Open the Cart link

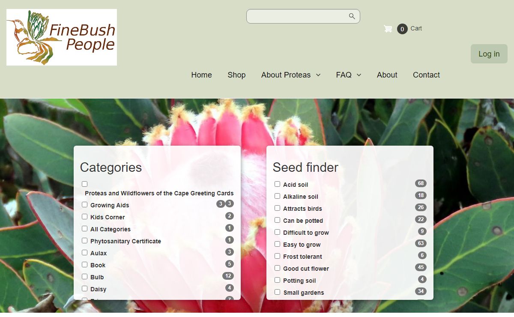click(416, 29)
